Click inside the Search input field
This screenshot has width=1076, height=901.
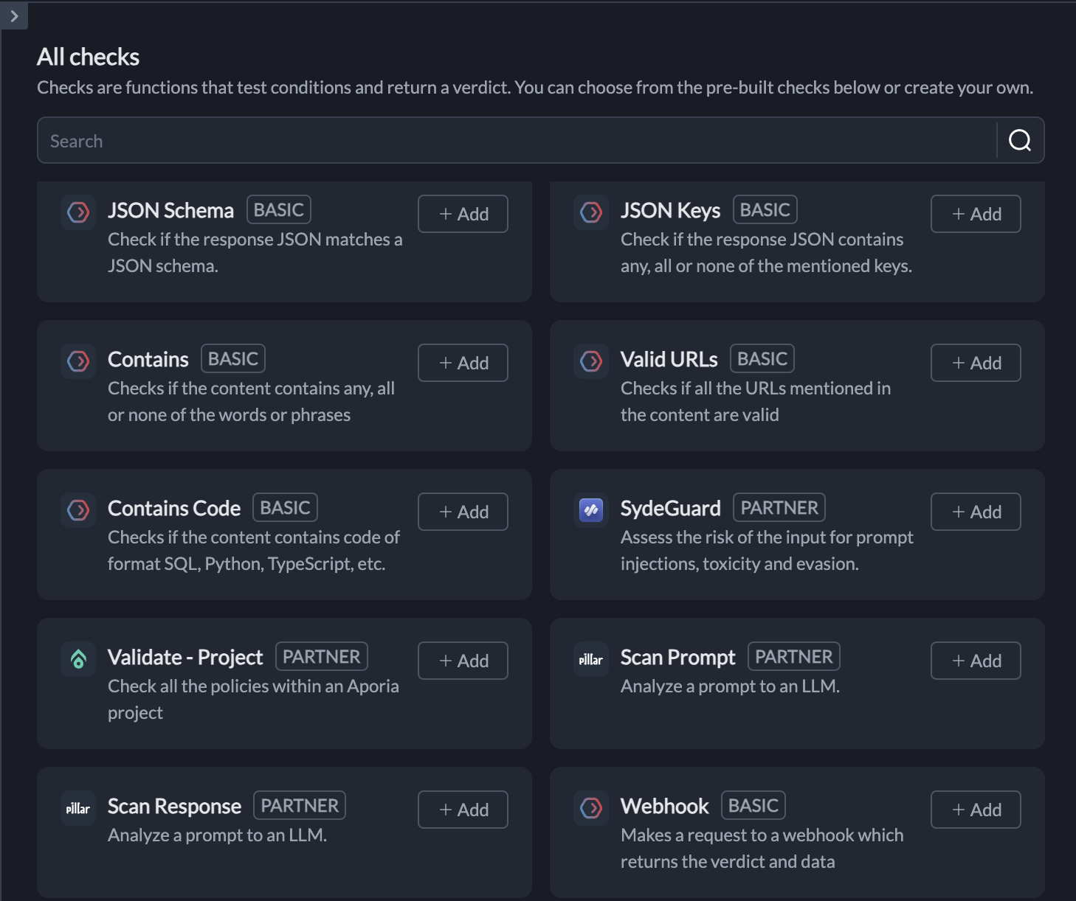295,140
